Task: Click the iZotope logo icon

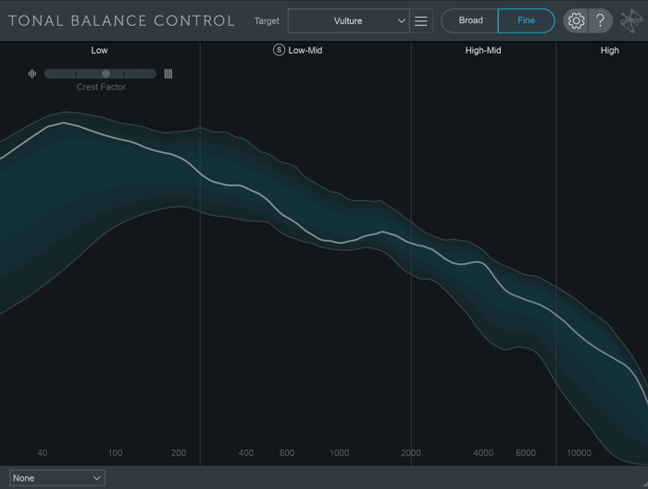Action: point(631,20)
